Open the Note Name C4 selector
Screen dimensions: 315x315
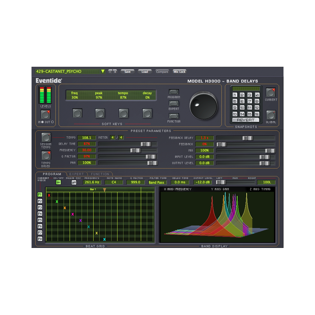pos(114,182)
